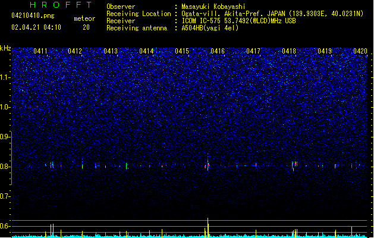This screenshot has height=238, width=374.
Task: Click the HROFFT title text
Action: pos(61,5)
